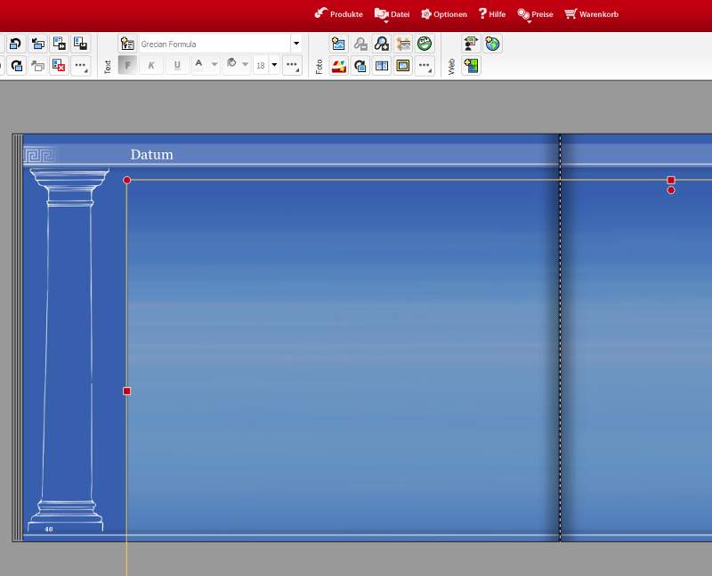Click the photo zoom-in magnifier icon

381,44
